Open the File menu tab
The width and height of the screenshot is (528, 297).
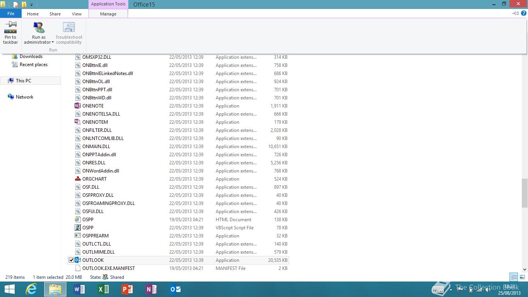click(11, 14)
